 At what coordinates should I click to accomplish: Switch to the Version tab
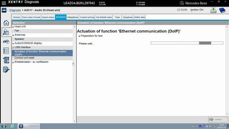pos(17,17)
